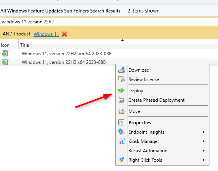Expand the Recast Automation submenu arrow
Image resolution: width=218 pixels, height=171 pixels.
click(x=204, y=150)
